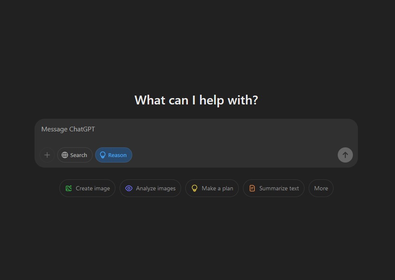The height and width of the screenshot is (280, 395).
Task: Select the Summarize text suggestion
Action: click(274, 188)
